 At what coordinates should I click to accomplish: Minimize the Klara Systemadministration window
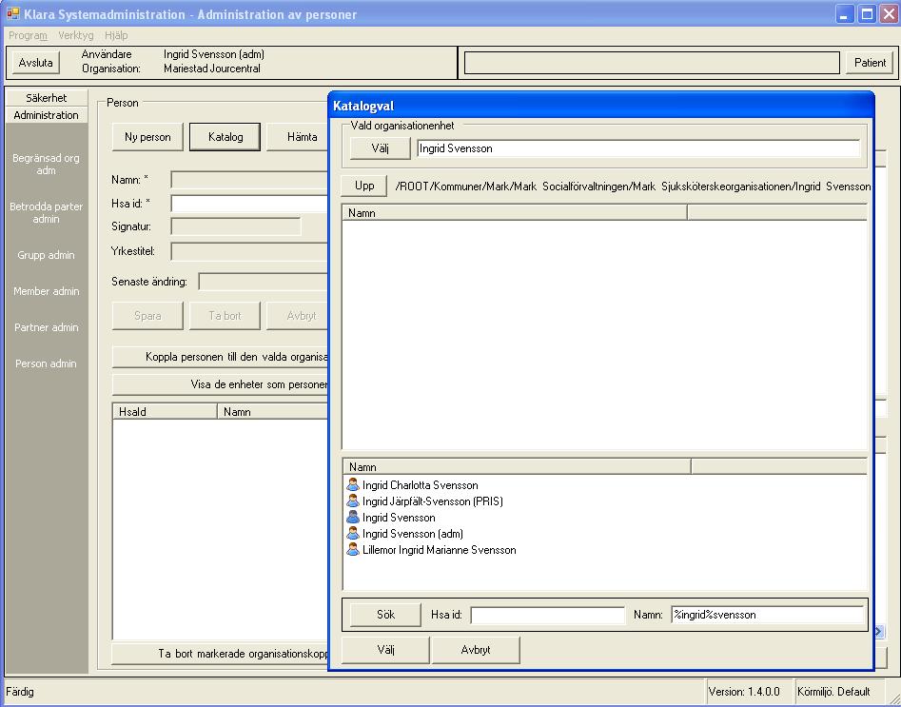point(844,13)
